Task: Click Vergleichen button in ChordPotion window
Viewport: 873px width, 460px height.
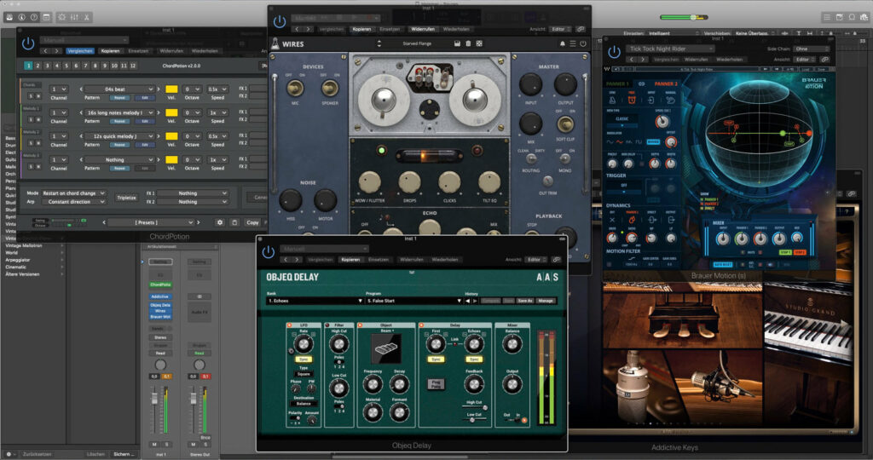Action: 80,50
